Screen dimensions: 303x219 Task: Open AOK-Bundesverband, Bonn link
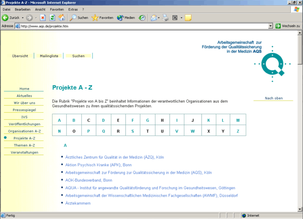(x=89, y=180)
